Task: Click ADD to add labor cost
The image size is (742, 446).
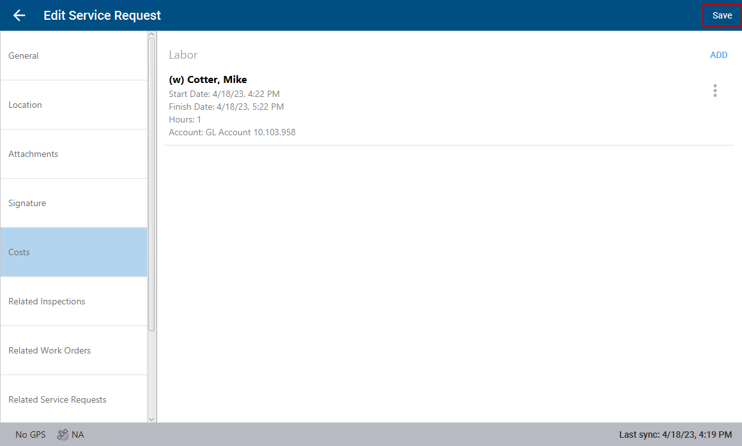Action: (718, 55)
